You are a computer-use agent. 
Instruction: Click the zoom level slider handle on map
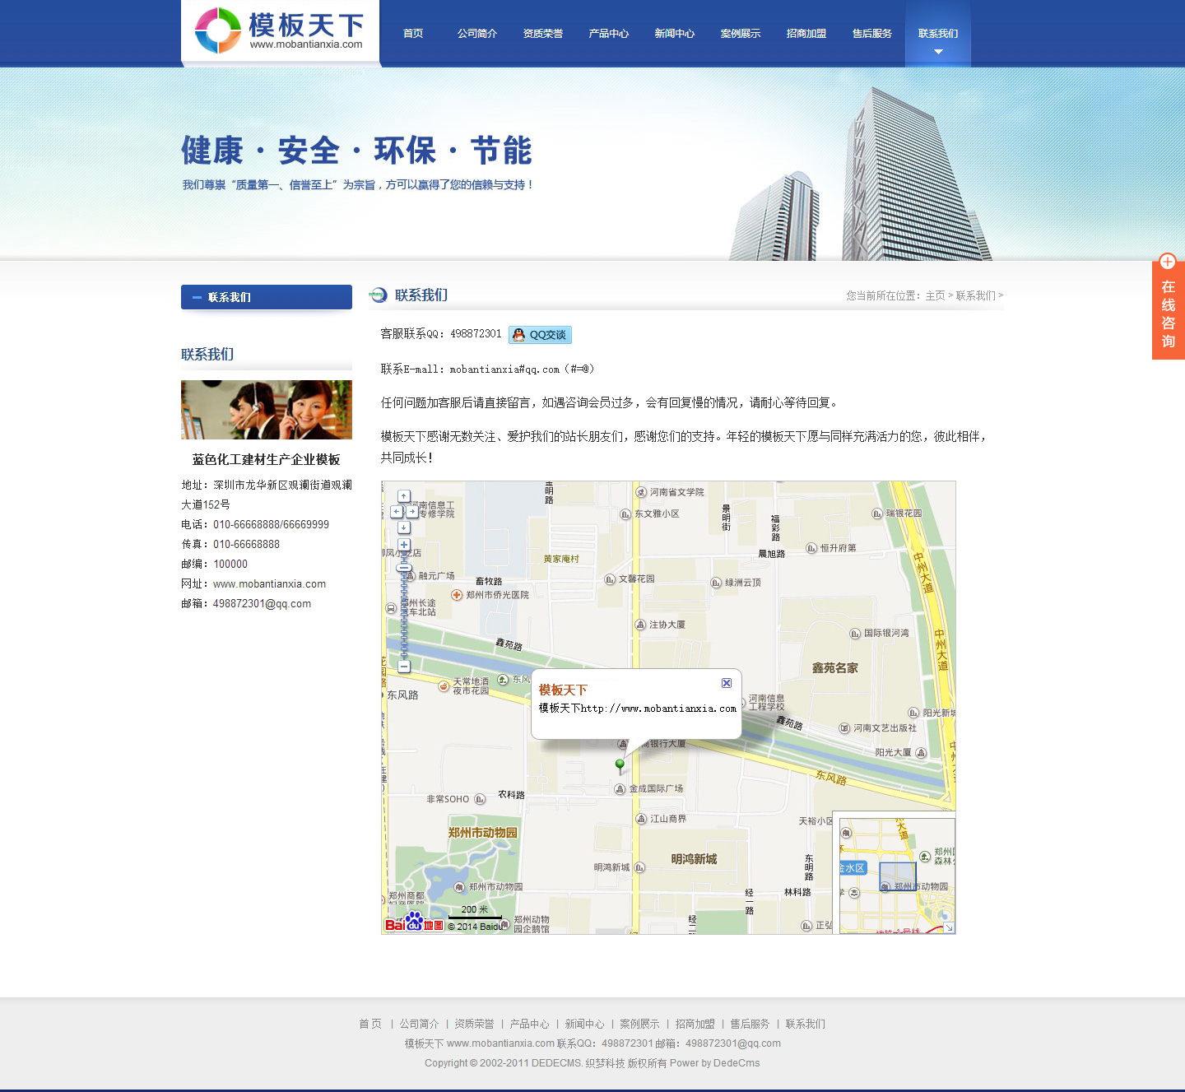[404, 566]
